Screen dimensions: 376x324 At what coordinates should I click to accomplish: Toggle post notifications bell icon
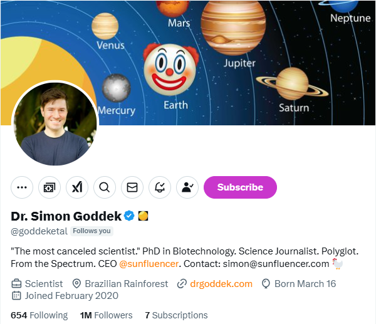[160, 187]
